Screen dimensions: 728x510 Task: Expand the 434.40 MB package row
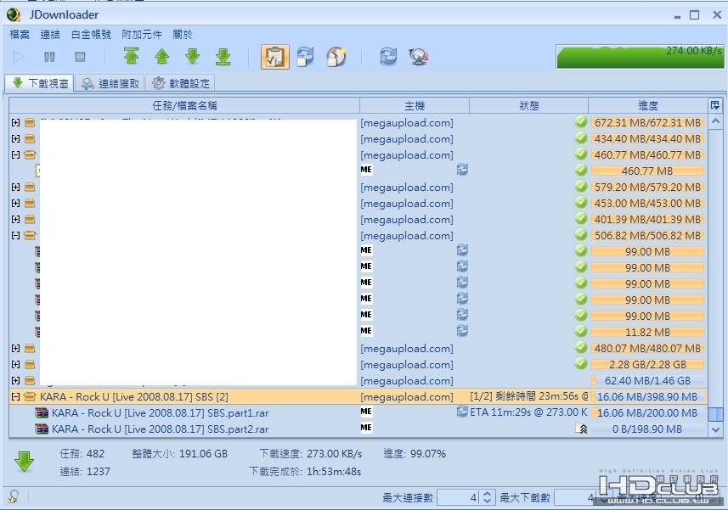(16, 138)
